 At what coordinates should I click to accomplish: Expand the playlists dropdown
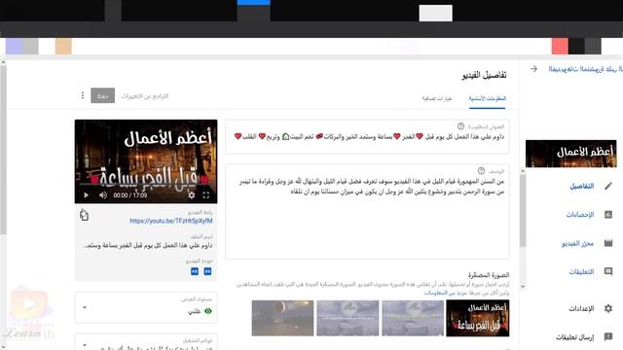tap(85, 345)
